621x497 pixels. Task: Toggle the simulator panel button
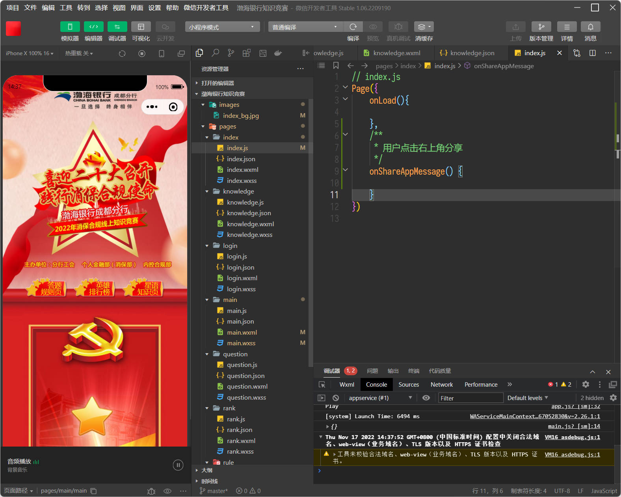point(70,27)
